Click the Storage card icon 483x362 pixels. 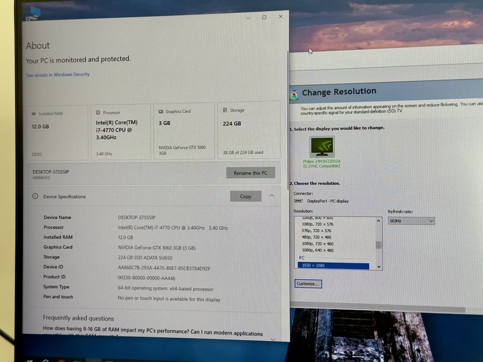pos(225,110)
